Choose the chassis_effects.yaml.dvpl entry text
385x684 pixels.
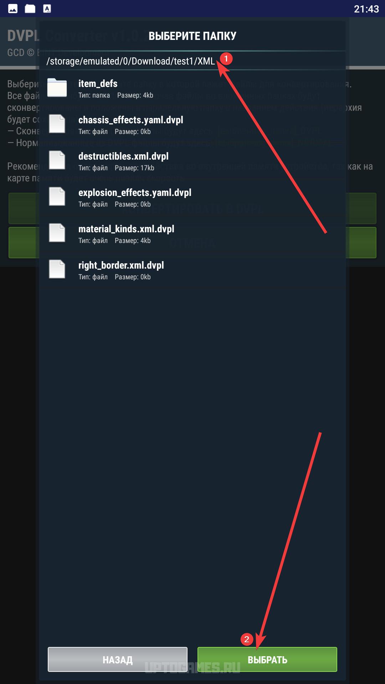point(131,120)
